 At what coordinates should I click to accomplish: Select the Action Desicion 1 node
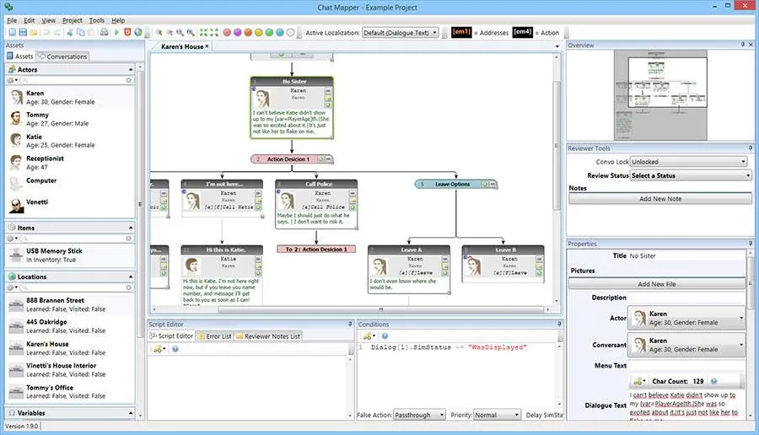(x=292, y=158)
